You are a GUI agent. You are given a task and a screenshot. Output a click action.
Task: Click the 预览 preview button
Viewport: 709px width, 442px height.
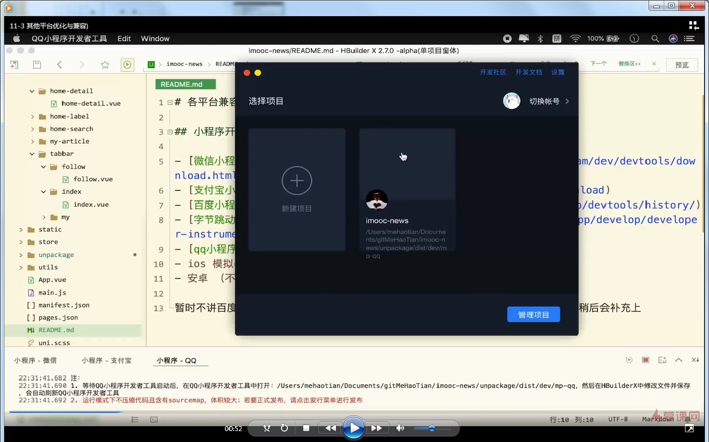(682, 65)
